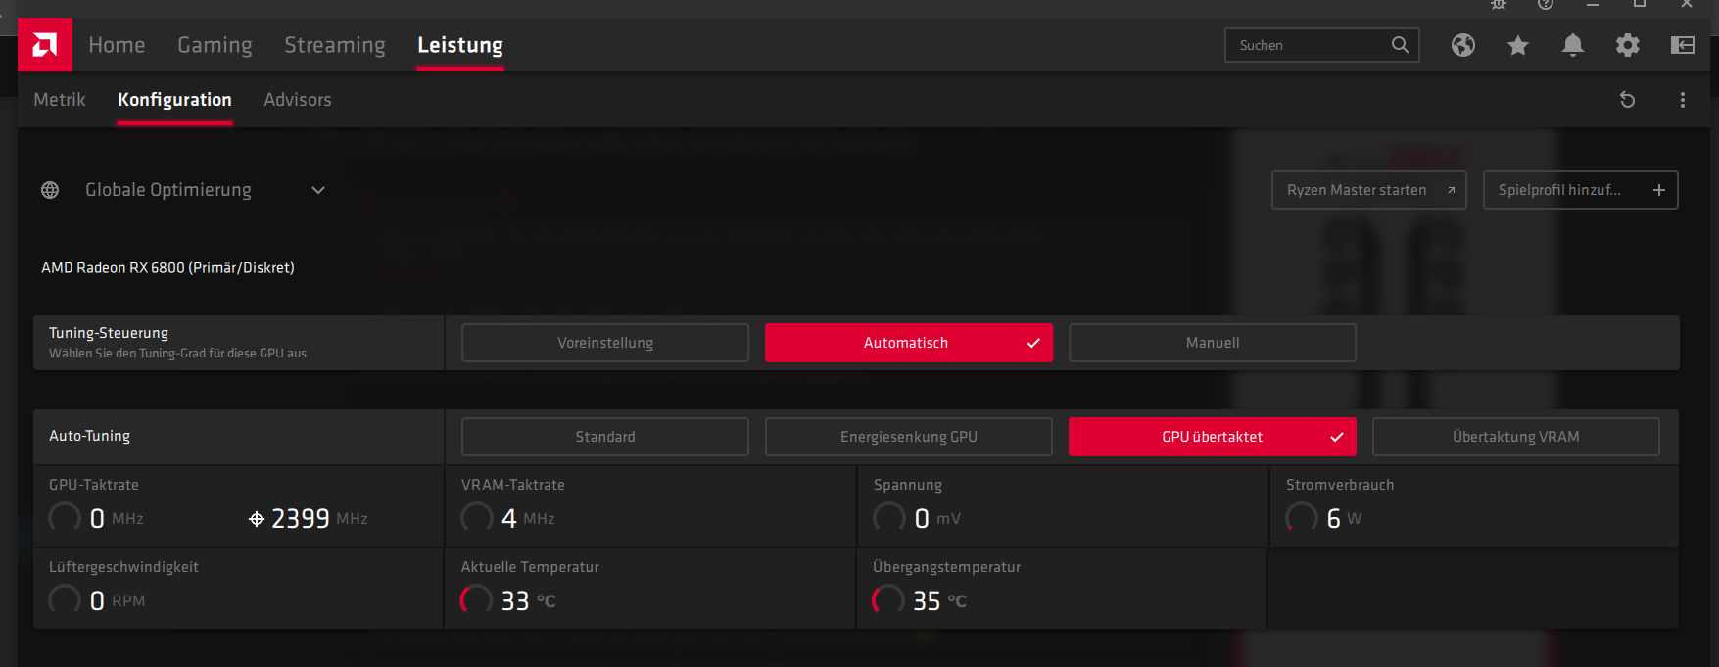Click the reset arrow icon
The width and height of the screenshot is (1719, 667).
(x=1628, y=100)
